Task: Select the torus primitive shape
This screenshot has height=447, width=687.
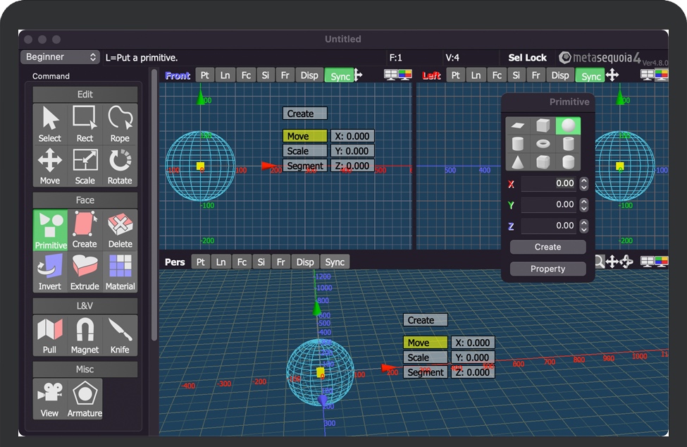Action: [x=543, y=144]
